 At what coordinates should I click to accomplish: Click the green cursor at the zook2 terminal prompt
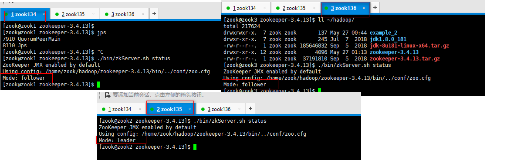[x=195, y=147]
